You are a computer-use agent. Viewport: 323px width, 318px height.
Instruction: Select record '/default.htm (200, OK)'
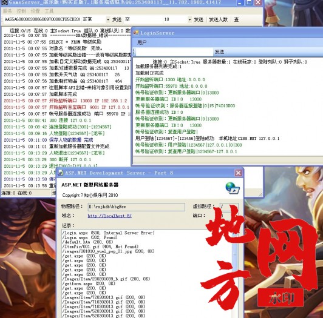(x=87, y=242)
